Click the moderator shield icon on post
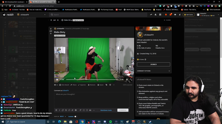 click(110, 85)
